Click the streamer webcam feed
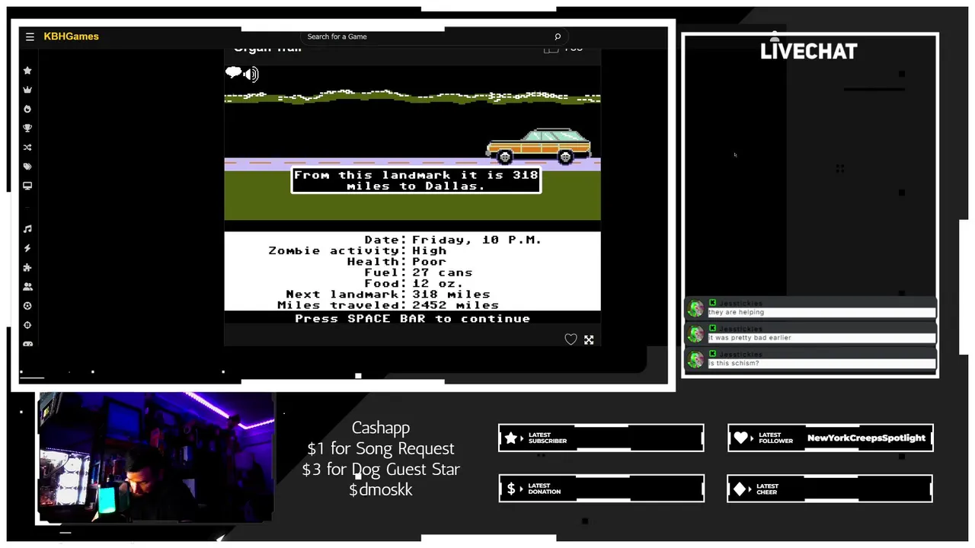This screenshot has width=975, height=548. [x=156, y=457]
